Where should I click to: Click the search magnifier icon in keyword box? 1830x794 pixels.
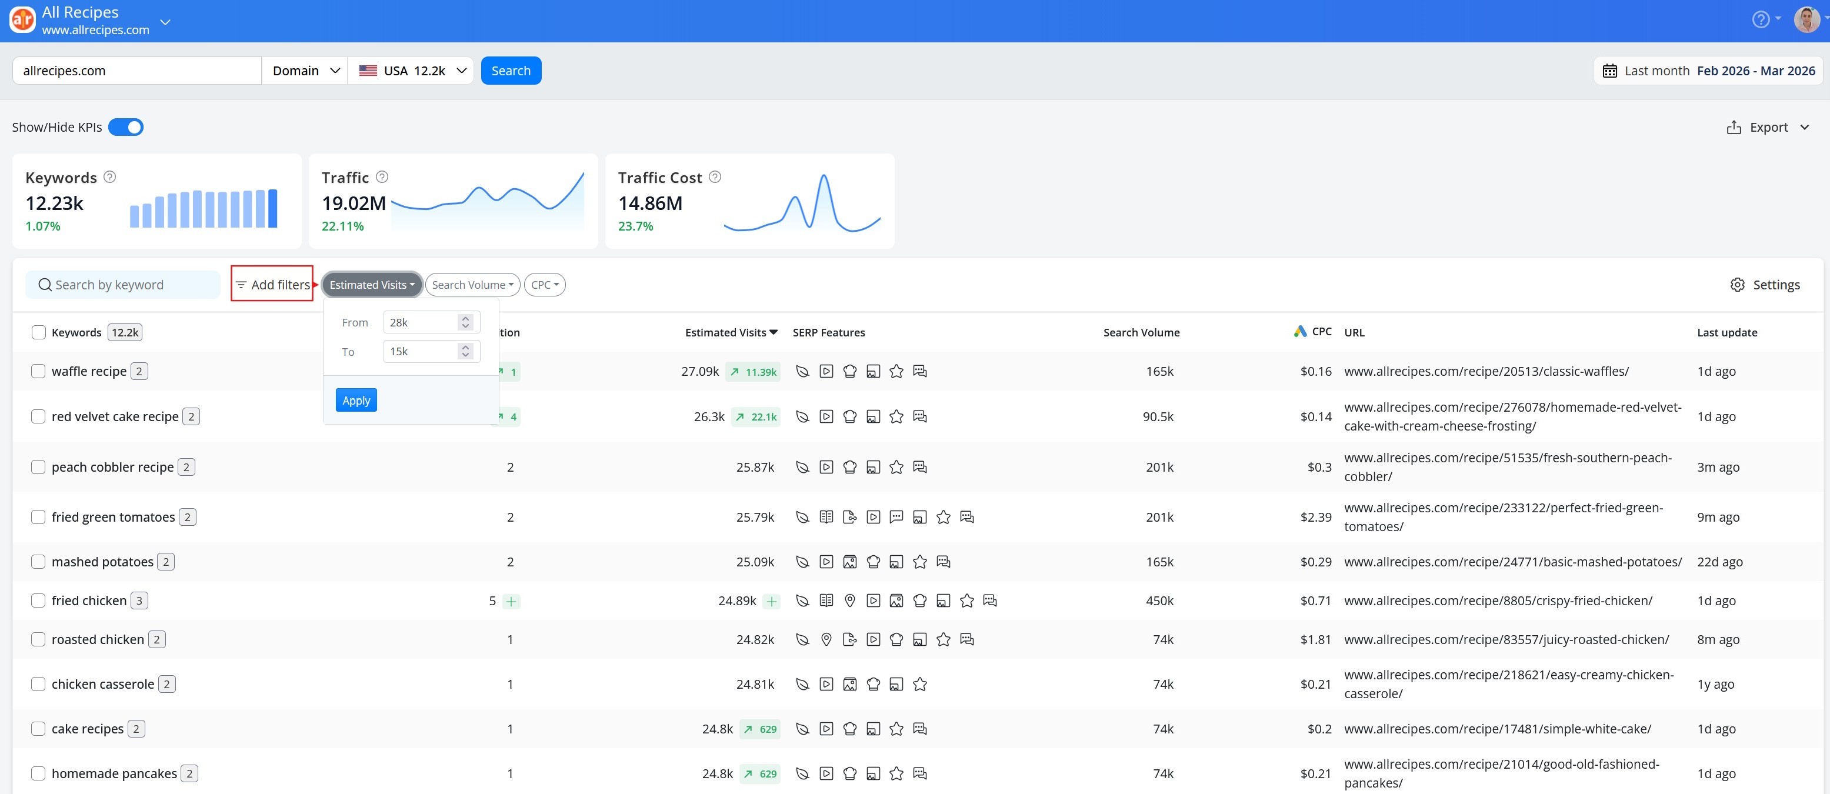[45, 285]
